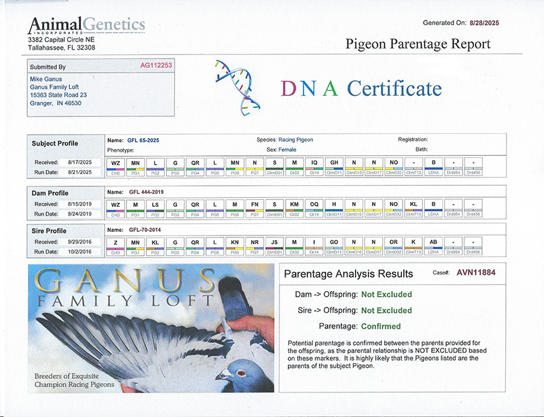Click the dam's LS PG2 marker box

point(155,203)
